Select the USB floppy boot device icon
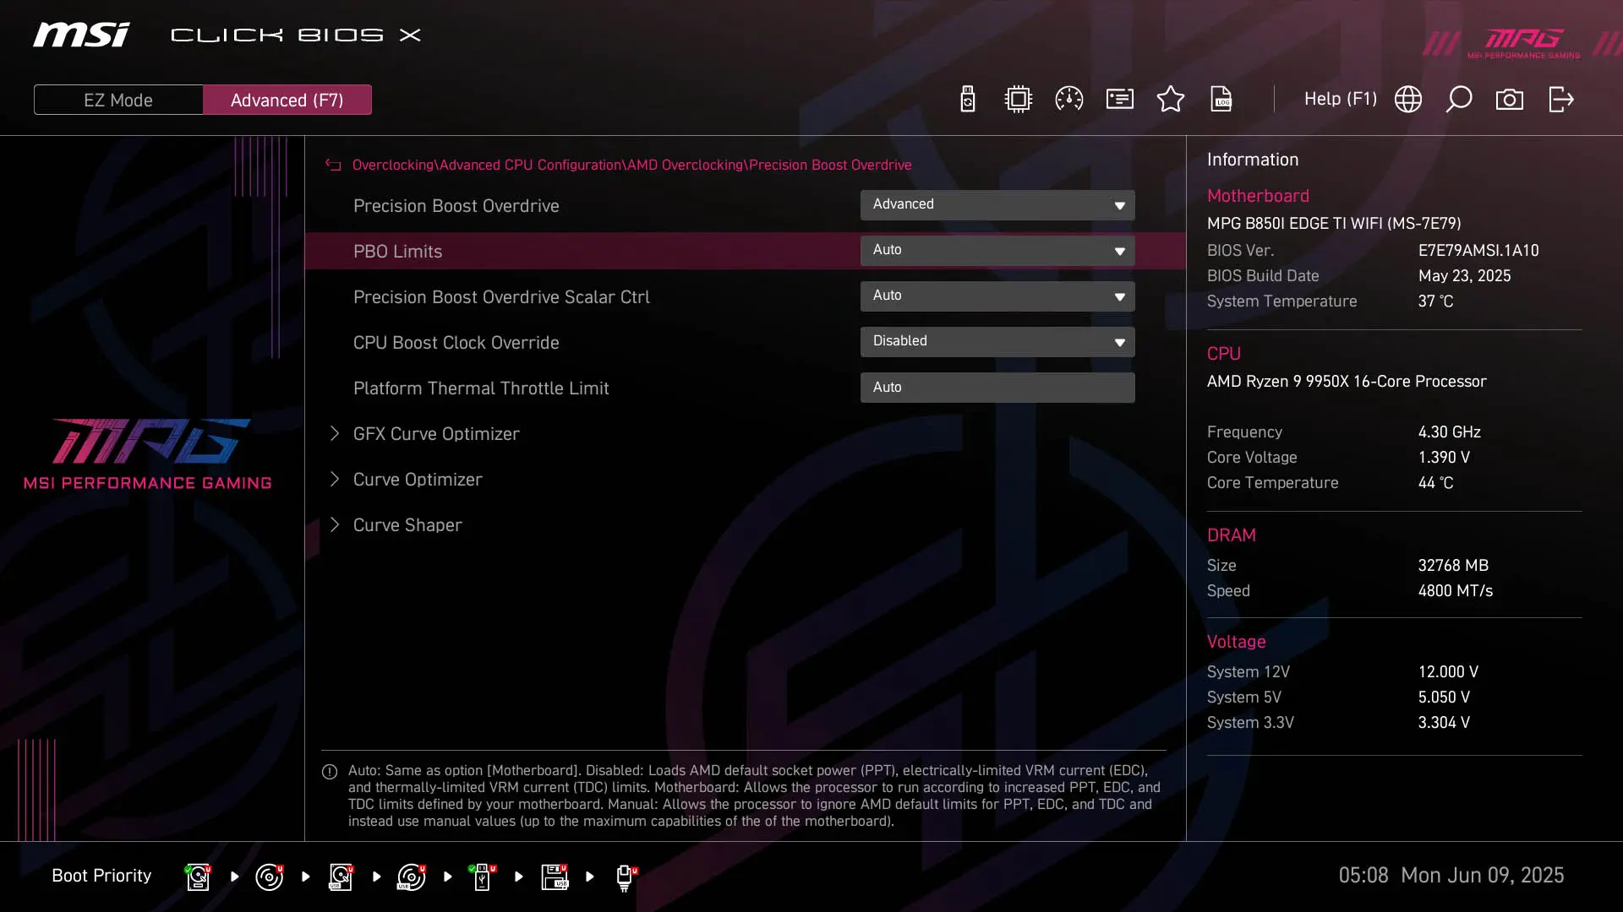This screenshot has height=912, width=1623. [555, 877]
